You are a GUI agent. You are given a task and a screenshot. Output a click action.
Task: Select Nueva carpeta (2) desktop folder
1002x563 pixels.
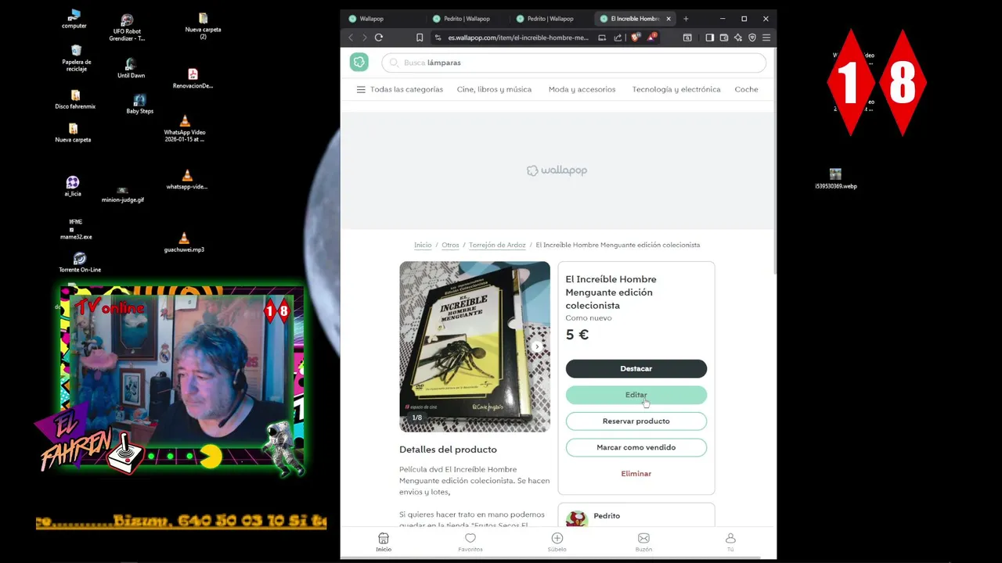[x=203, y=26]
